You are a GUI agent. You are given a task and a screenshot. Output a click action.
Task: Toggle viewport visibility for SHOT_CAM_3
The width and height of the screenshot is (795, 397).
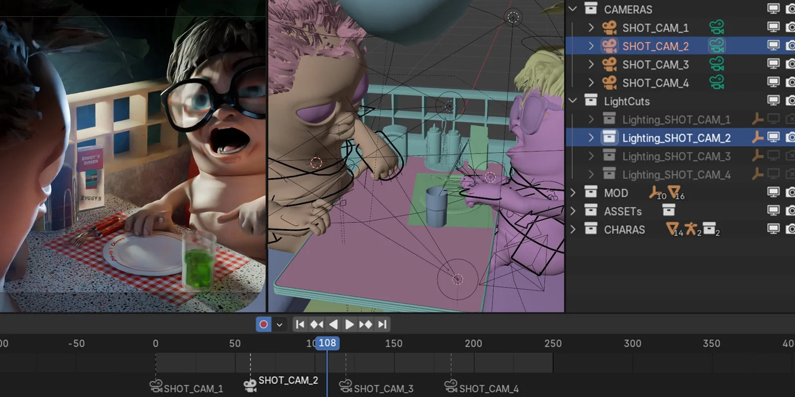tap(773, 64)
